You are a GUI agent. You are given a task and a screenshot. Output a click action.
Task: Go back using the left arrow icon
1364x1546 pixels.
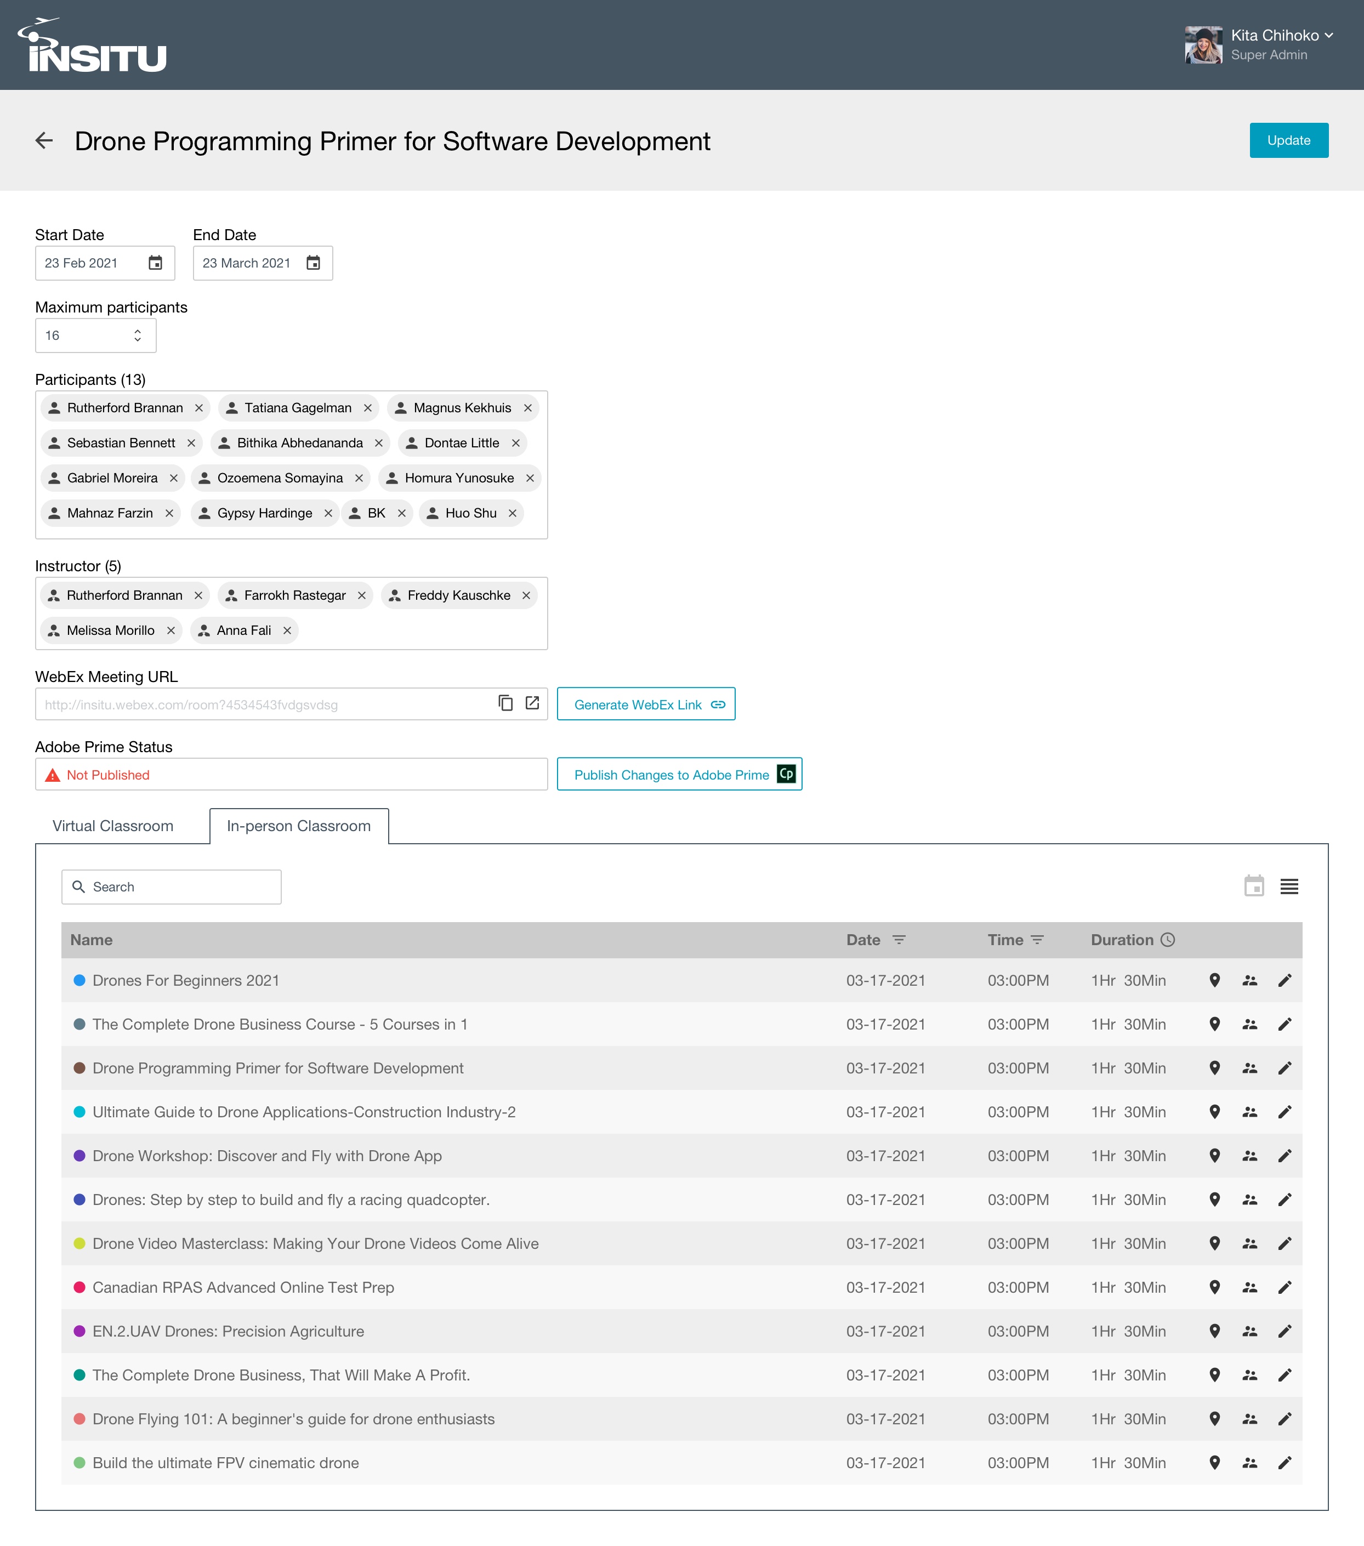coord(44,141)
